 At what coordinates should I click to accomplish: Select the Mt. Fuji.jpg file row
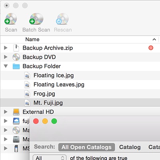click(80, 103)
